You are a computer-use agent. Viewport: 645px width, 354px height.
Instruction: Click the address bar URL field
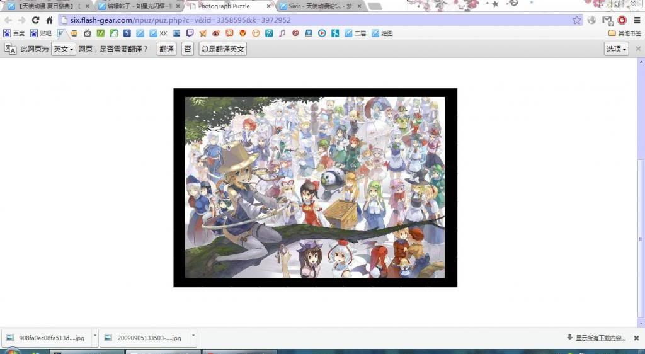pos(315,20)
